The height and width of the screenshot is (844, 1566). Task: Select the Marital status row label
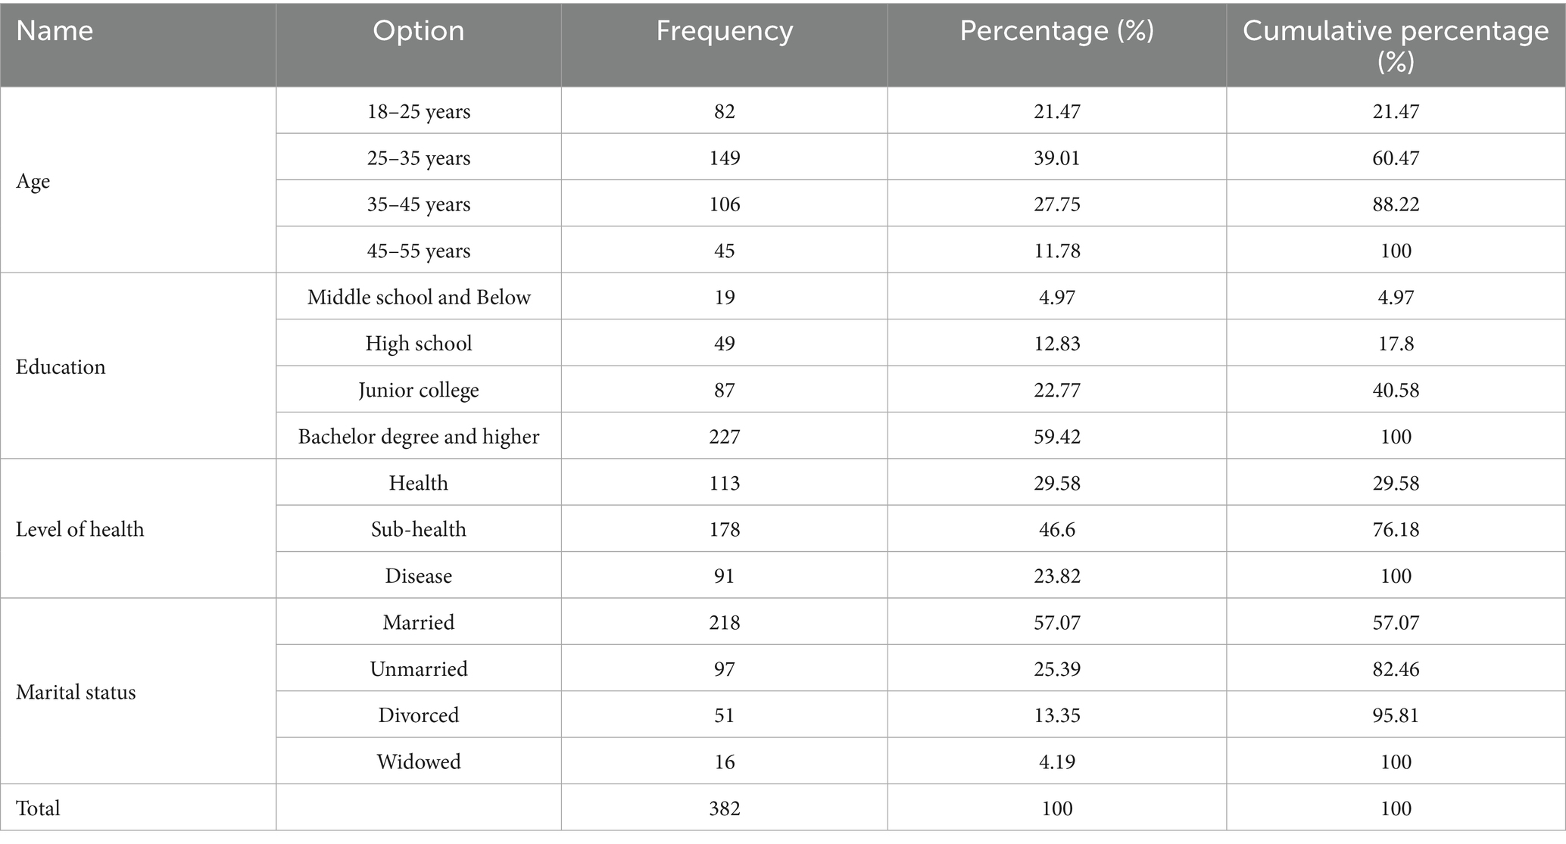(76, 692)
